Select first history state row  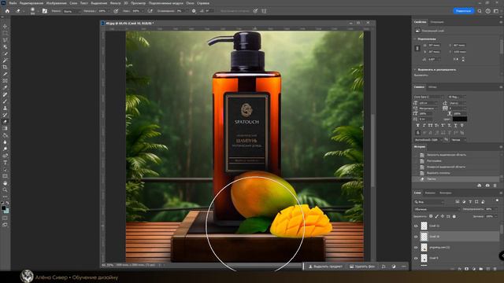(x=456, y=155)
